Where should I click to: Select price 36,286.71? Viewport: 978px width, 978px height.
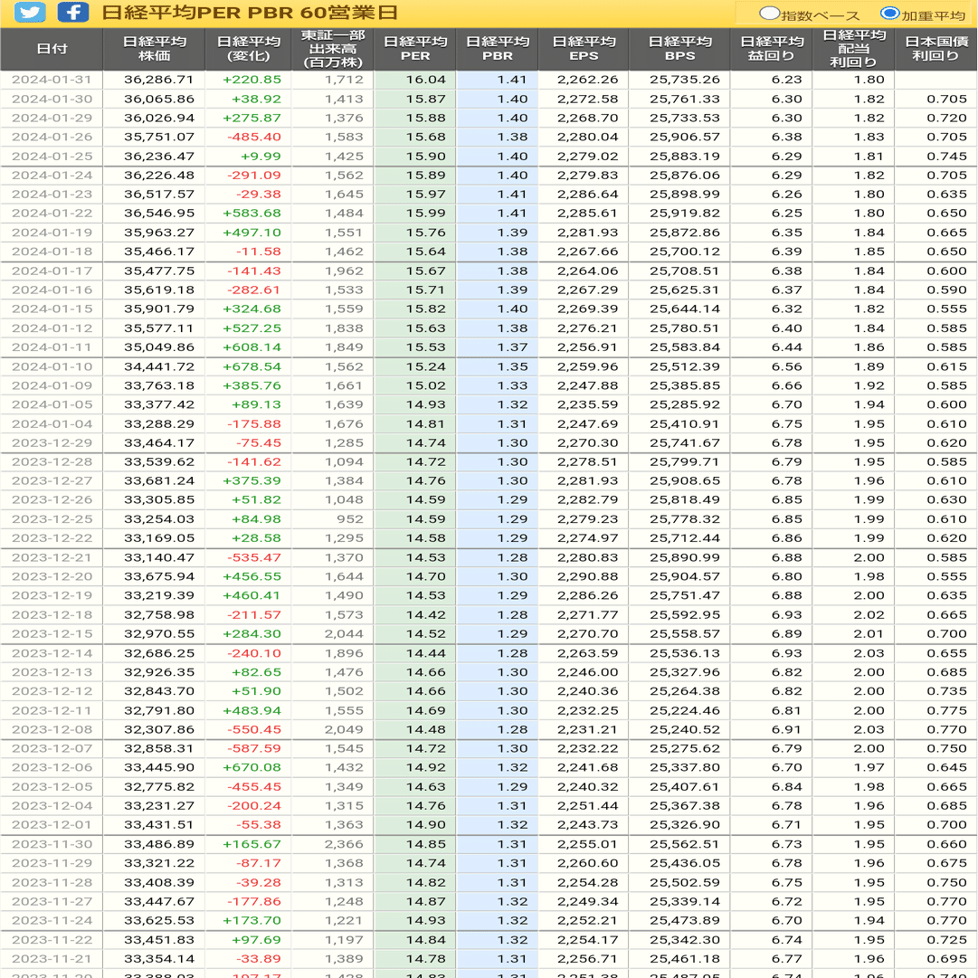[x=159, y=80]
